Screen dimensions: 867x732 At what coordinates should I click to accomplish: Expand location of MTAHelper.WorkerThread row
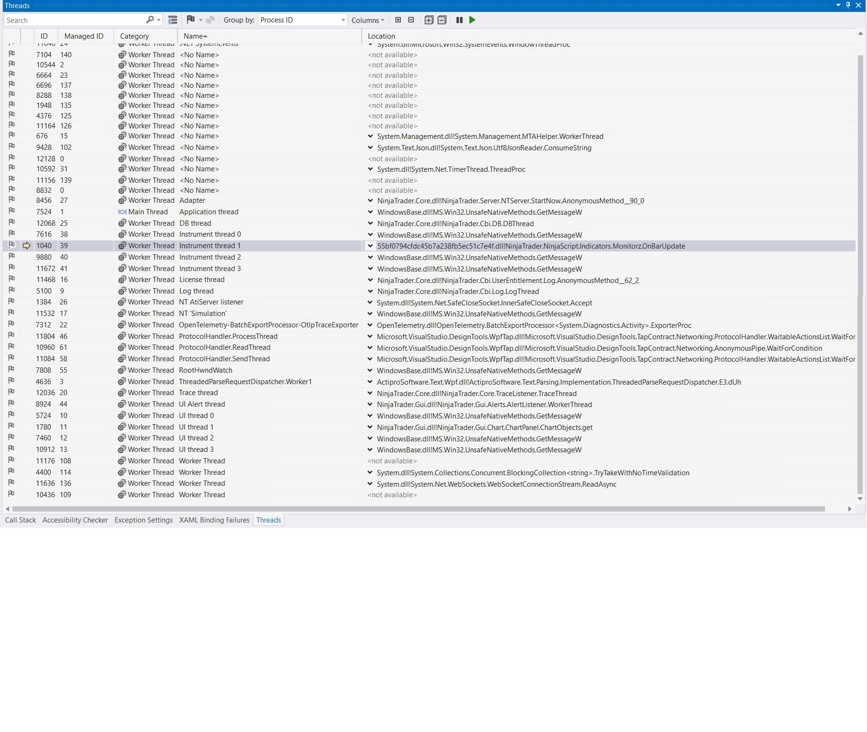point(370,136)
